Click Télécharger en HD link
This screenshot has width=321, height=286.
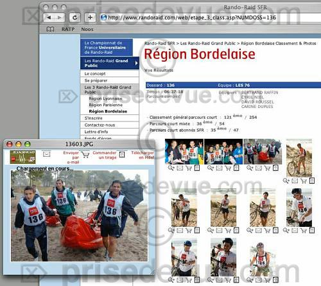point(143,155)
